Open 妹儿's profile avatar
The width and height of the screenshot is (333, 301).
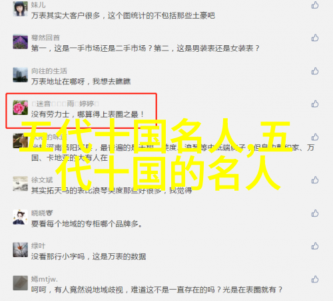[x=21, y=9]
